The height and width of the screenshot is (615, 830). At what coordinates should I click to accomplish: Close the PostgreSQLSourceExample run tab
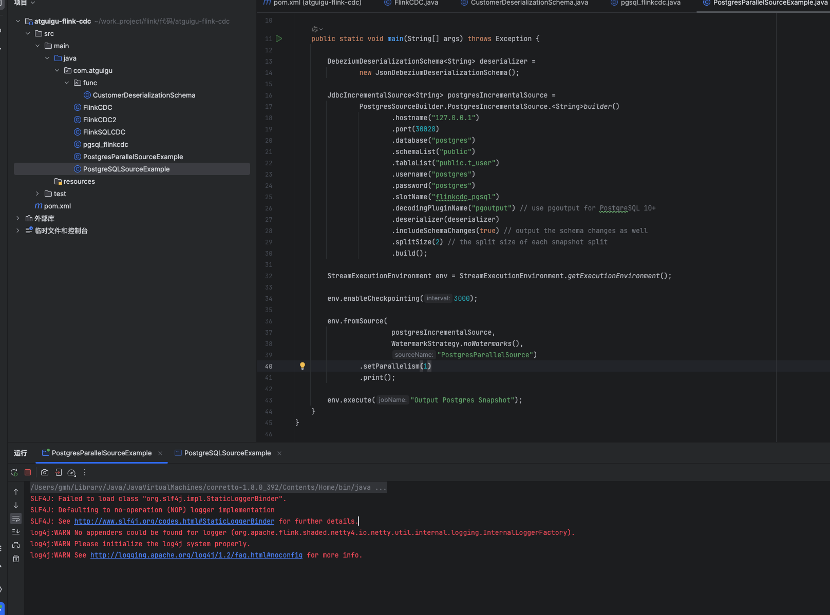click(279, 453)
